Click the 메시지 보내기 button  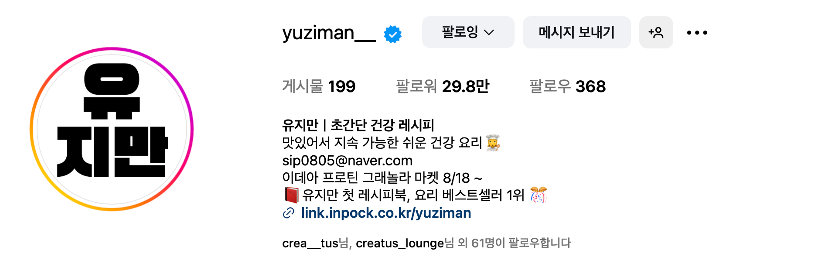pyautogui.click(x=576, y=32)
